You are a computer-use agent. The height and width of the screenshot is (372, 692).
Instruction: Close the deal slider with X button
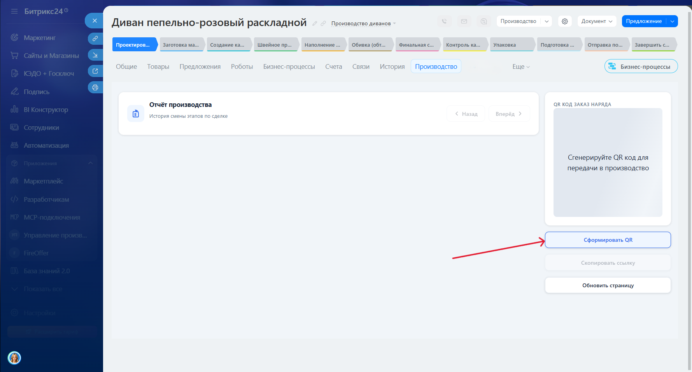pos(95,21)
